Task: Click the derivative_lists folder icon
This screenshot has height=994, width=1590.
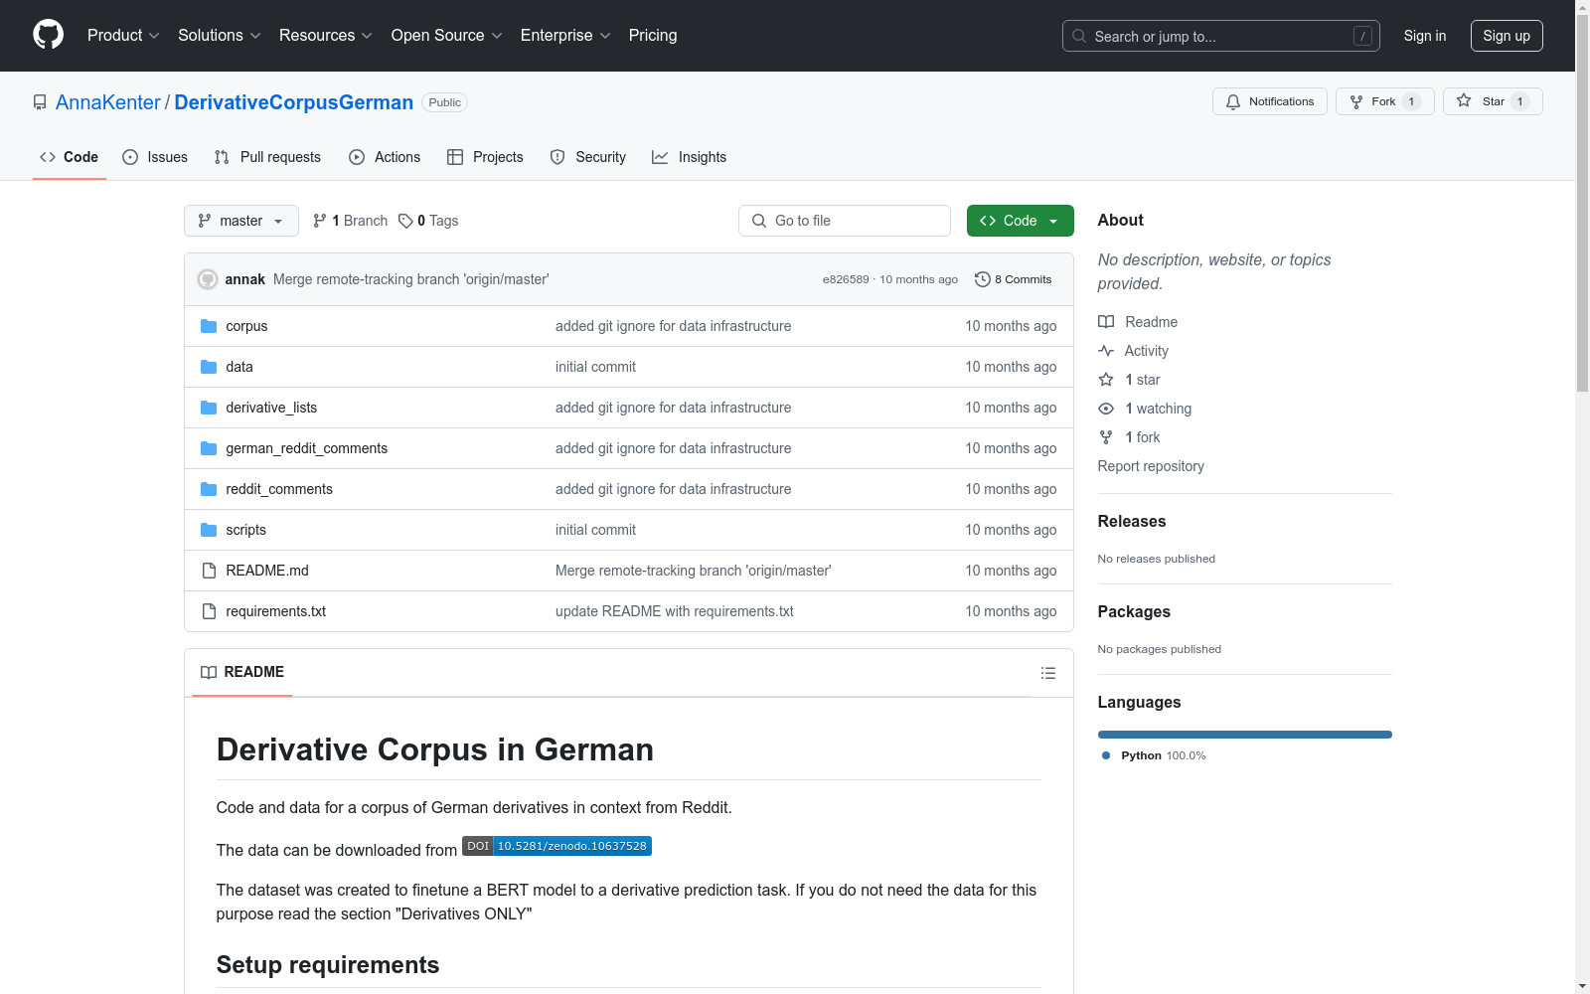Action: click(x=209, y=408)
